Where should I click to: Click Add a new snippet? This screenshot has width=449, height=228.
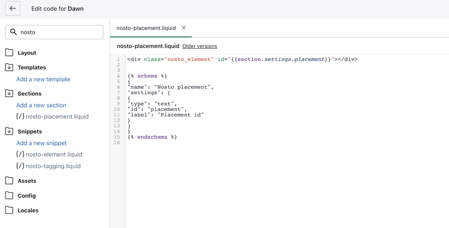(41, 143)
